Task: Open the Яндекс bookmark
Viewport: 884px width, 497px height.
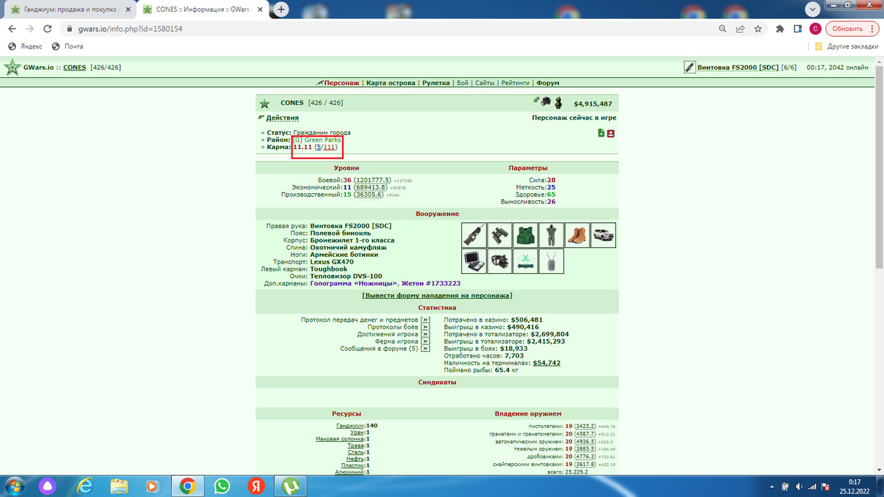Action: tap(25, 46)
